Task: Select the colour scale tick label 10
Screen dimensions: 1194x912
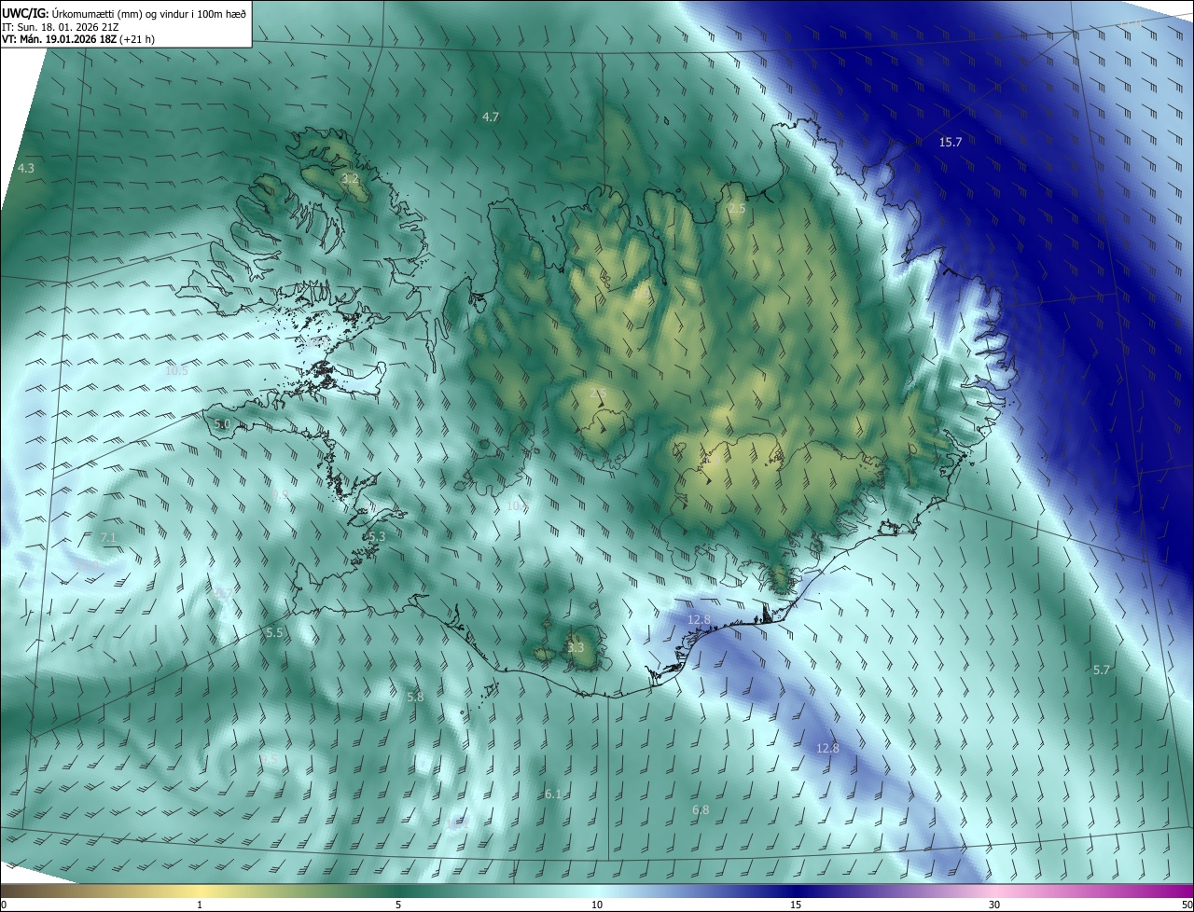Action: tap(597, 905)
